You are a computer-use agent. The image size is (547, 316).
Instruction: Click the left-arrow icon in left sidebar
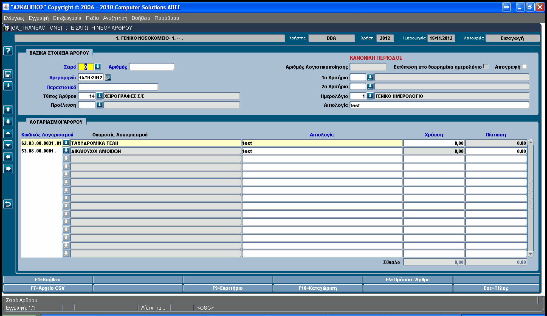pos(8,157)
